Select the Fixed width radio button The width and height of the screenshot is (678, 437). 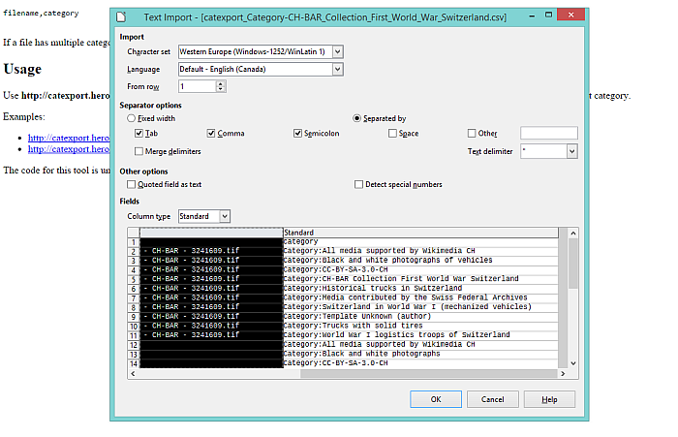point(132,118)
